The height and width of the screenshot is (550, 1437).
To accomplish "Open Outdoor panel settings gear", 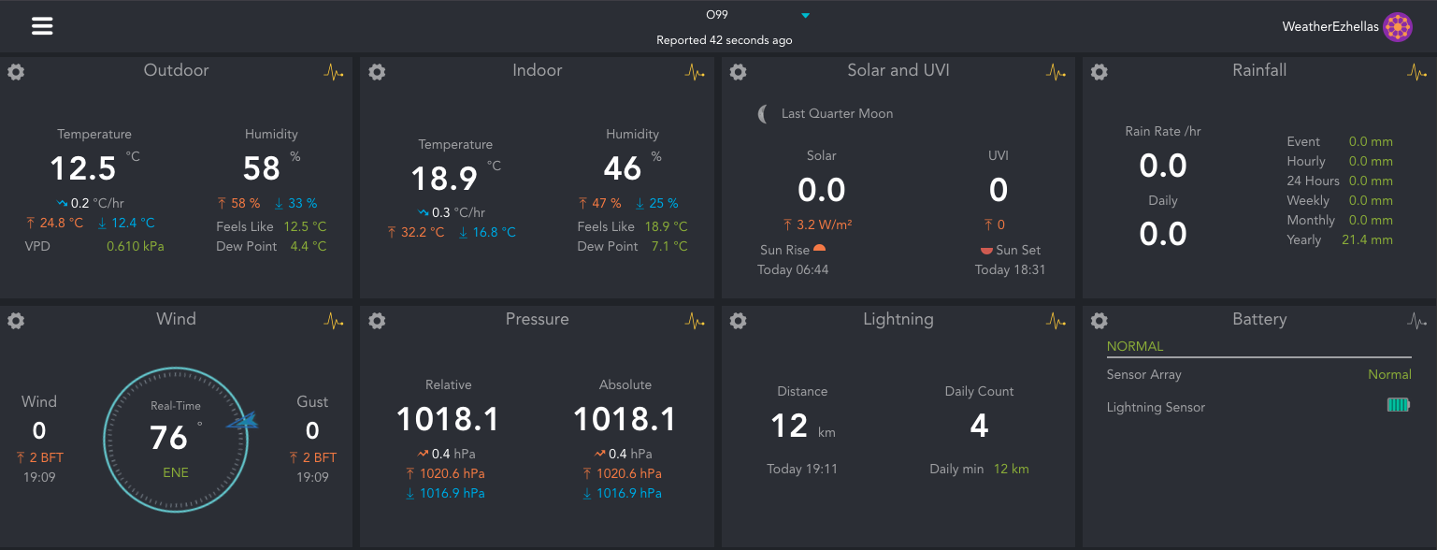I will coord(16,72).
